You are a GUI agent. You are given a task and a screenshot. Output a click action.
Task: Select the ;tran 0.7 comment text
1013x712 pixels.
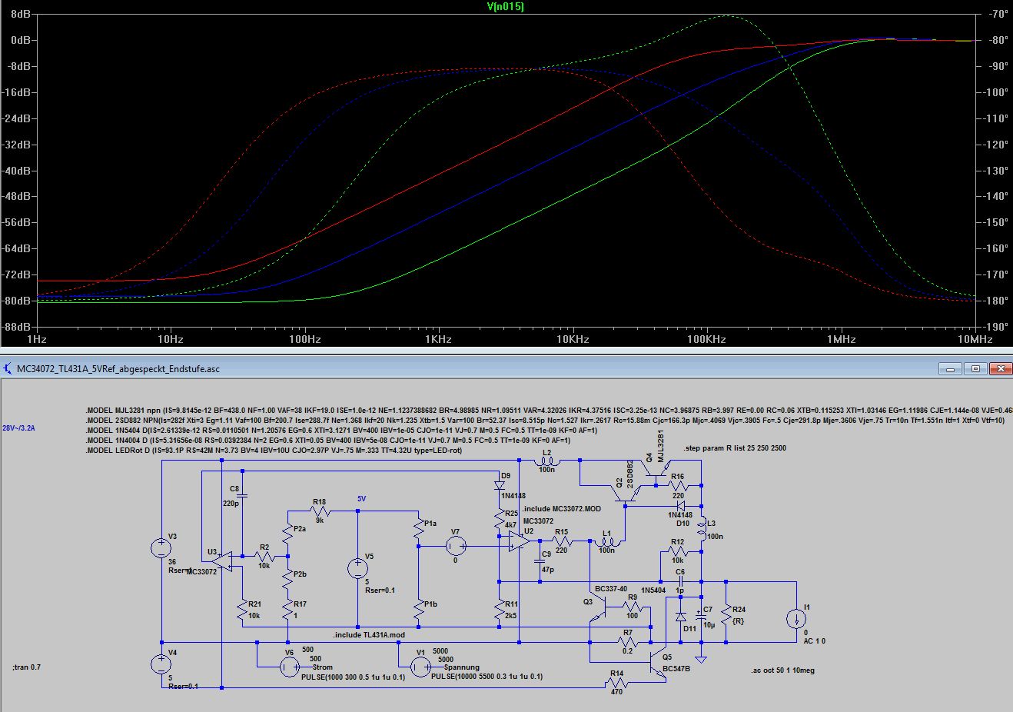27,667
